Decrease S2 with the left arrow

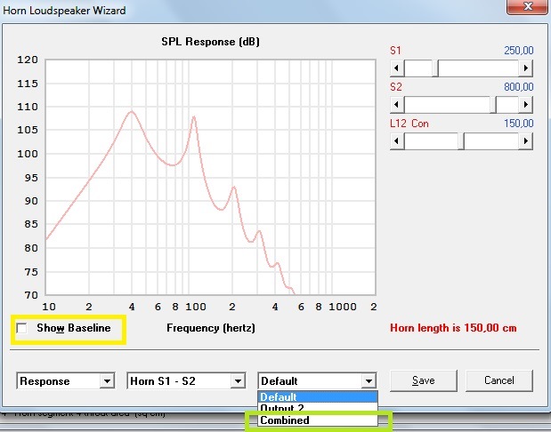coord(397,105)
